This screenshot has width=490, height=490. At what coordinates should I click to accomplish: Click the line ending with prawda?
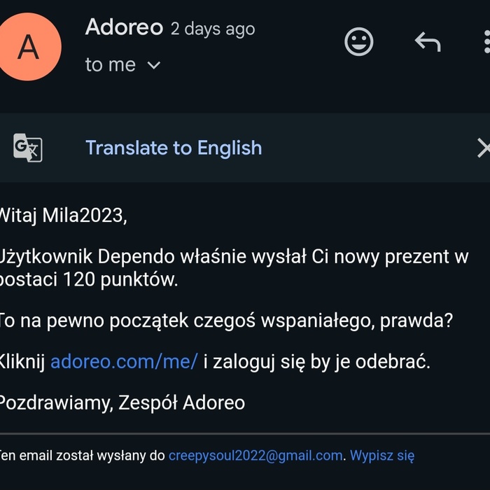pyautogui.click(x=224, y=321)
